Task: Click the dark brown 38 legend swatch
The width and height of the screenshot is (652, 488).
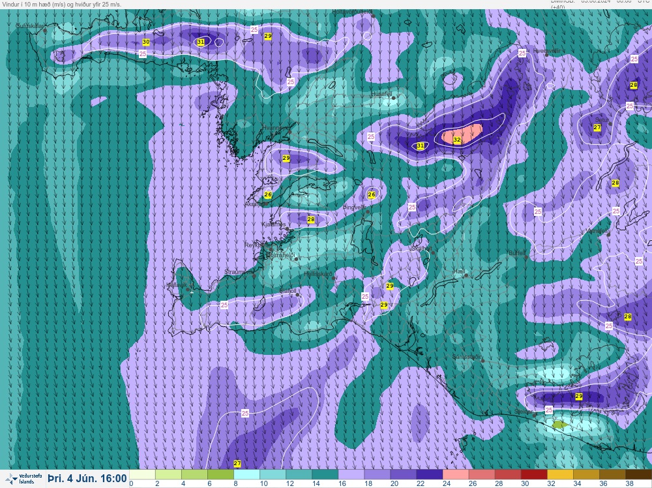Action: coord(638,474)
